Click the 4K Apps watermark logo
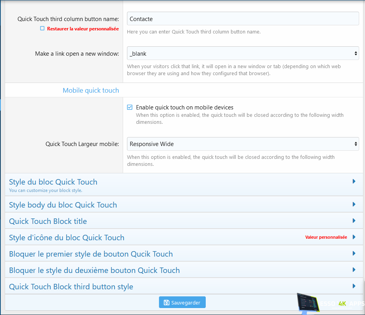The width and height of the screenshot is (365, 315). (331, 304)
